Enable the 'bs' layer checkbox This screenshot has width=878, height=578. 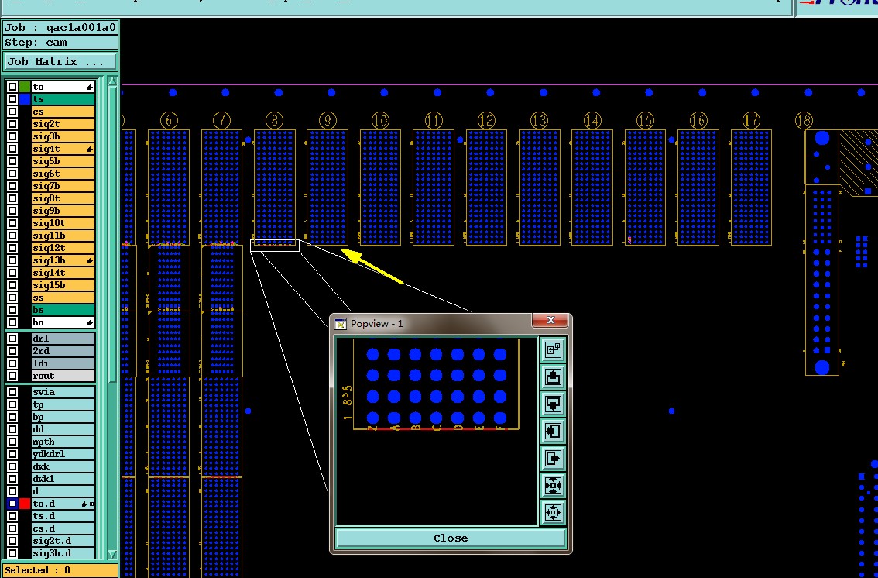pos(12,310)
